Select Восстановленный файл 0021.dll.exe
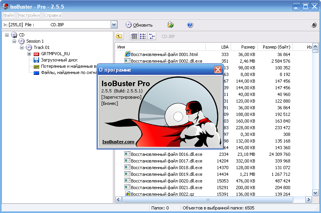Screen dimensions: 321x213 point(167,188)
